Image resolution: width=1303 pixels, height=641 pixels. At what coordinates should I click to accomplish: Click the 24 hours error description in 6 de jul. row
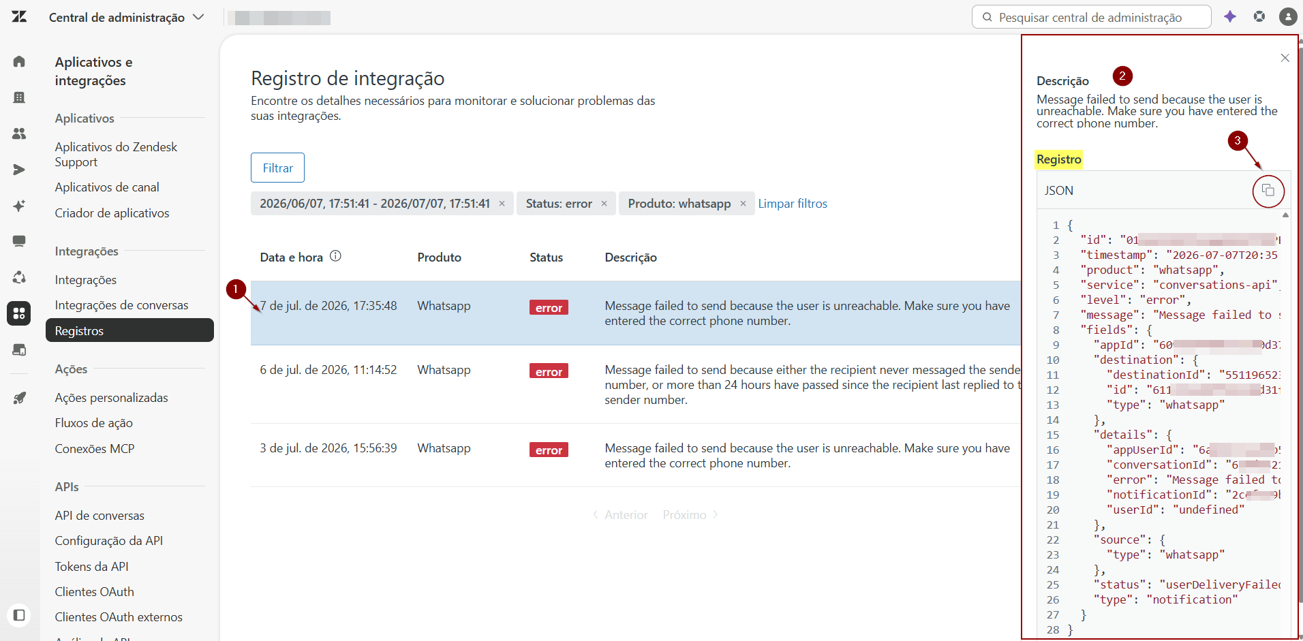[812, 385]
